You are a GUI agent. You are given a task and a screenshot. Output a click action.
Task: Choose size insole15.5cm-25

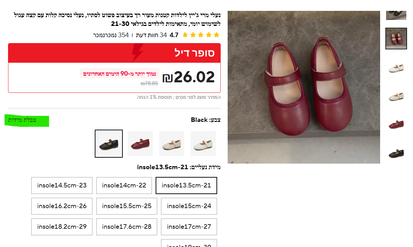(127, 206)
